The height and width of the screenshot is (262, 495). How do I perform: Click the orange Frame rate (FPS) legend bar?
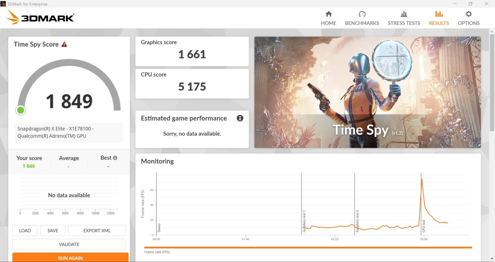pos(308,248)
